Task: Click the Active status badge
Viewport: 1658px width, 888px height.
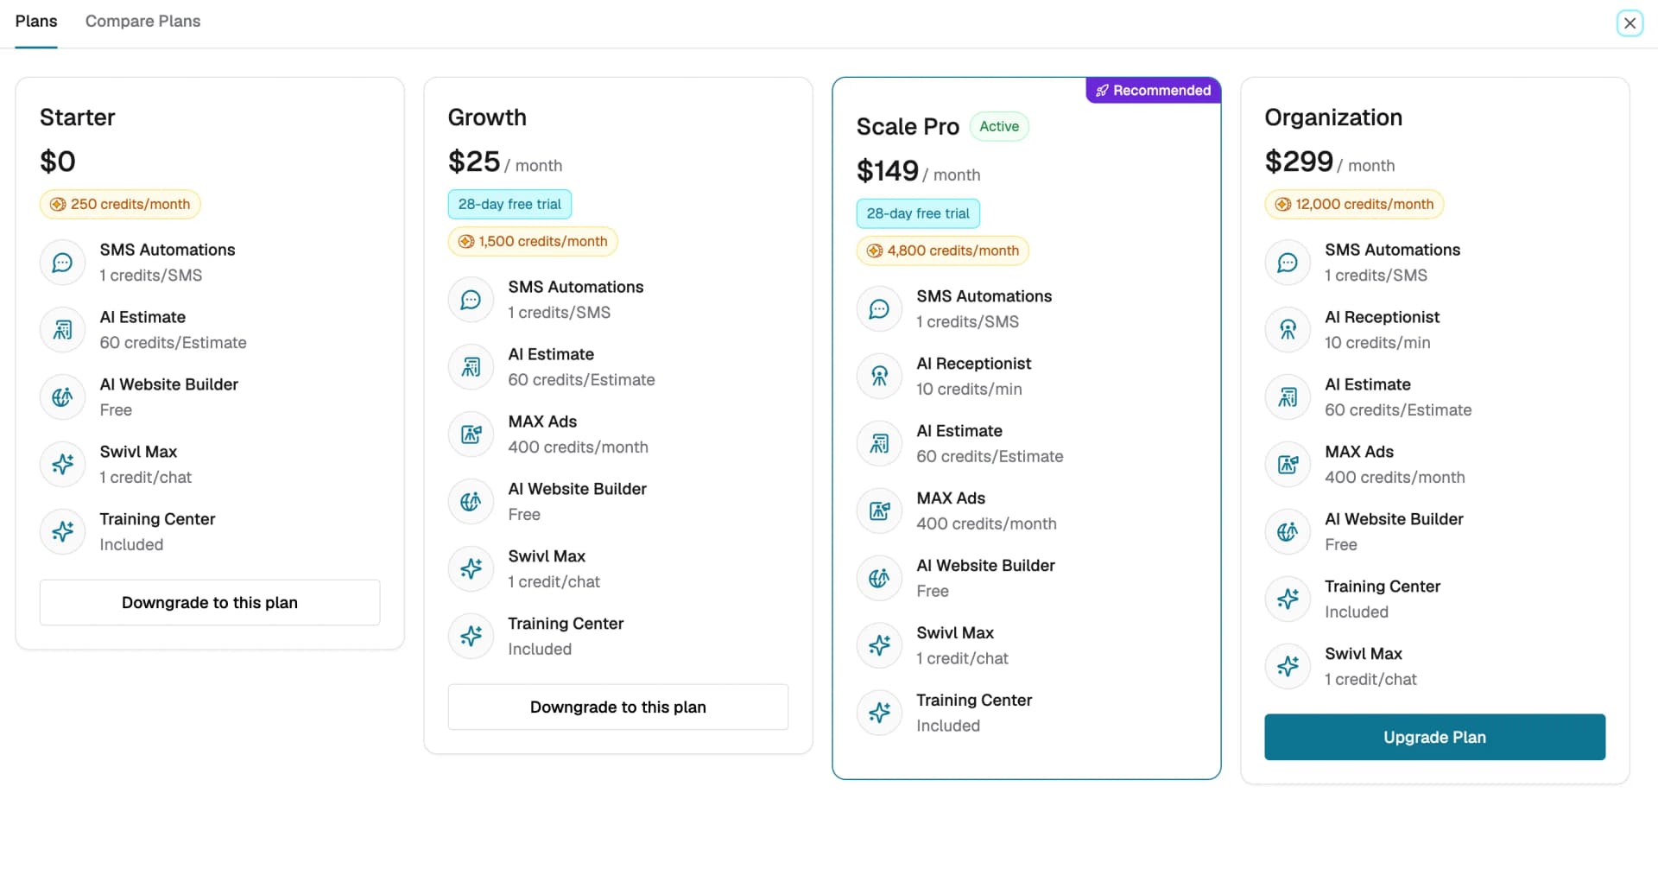Action: [999, 126]
